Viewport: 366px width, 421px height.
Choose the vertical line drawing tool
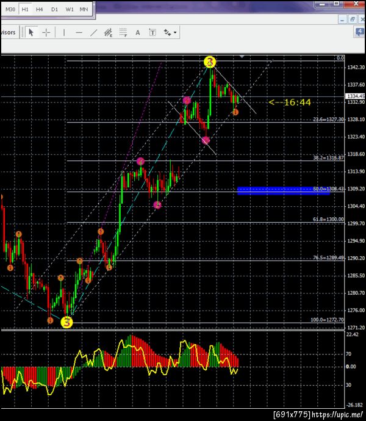tap(64, 33)
